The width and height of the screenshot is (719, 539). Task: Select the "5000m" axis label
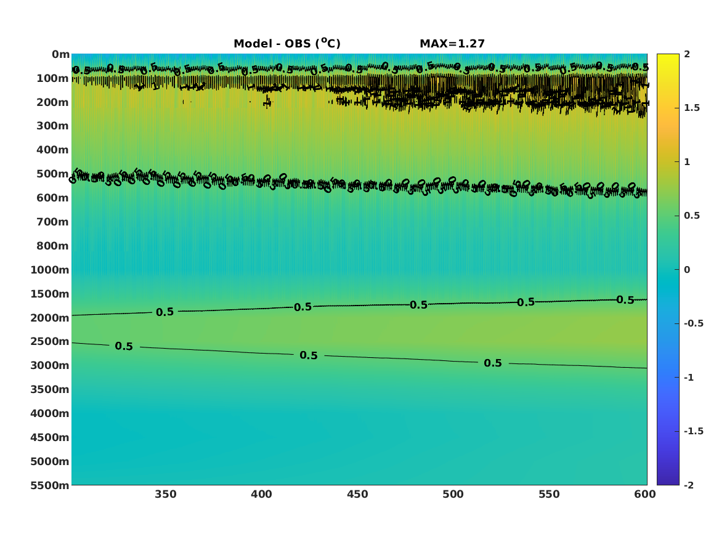(x=50, y=461)
